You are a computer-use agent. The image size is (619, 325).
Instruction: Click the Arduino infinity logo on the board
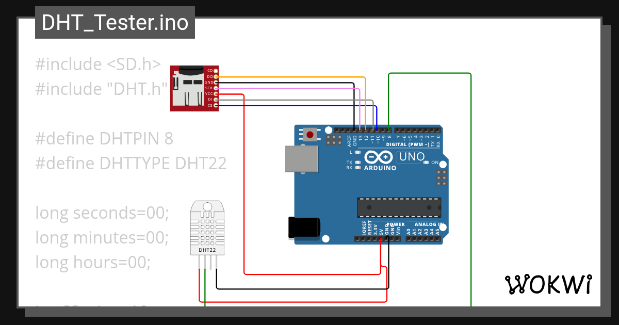point(378,156)
